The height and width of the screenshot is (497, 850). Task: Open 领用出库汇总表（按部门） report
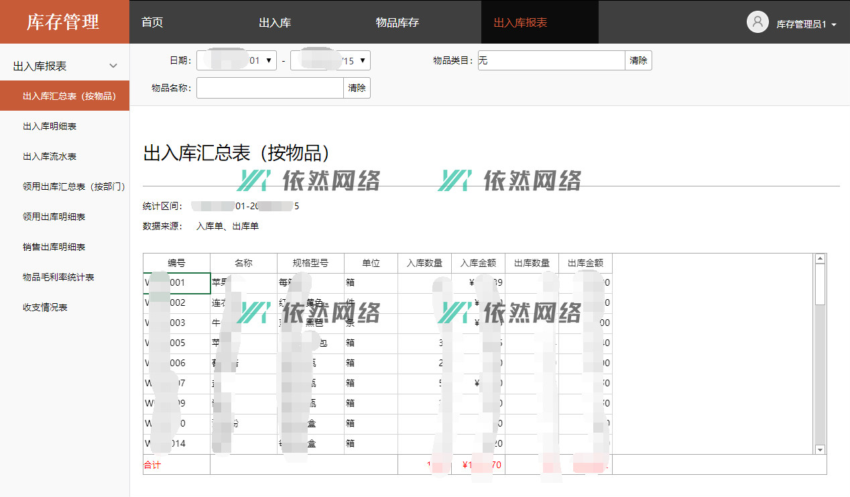point(74,186)
